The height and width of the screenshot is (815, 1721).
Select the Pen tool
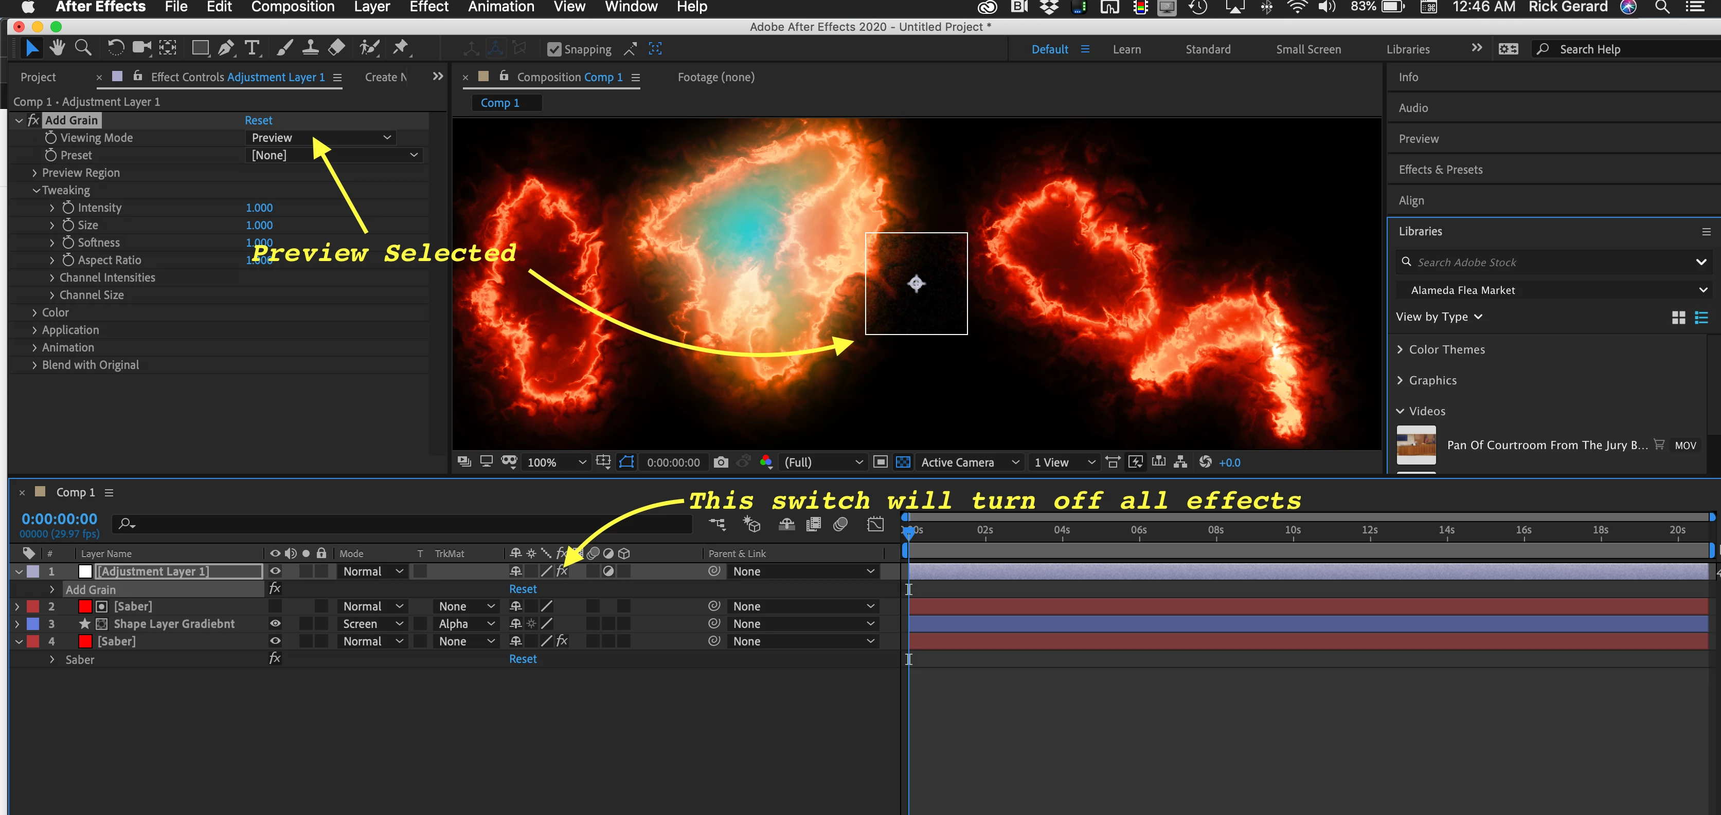pyautogui.click(x=226, y=47)
